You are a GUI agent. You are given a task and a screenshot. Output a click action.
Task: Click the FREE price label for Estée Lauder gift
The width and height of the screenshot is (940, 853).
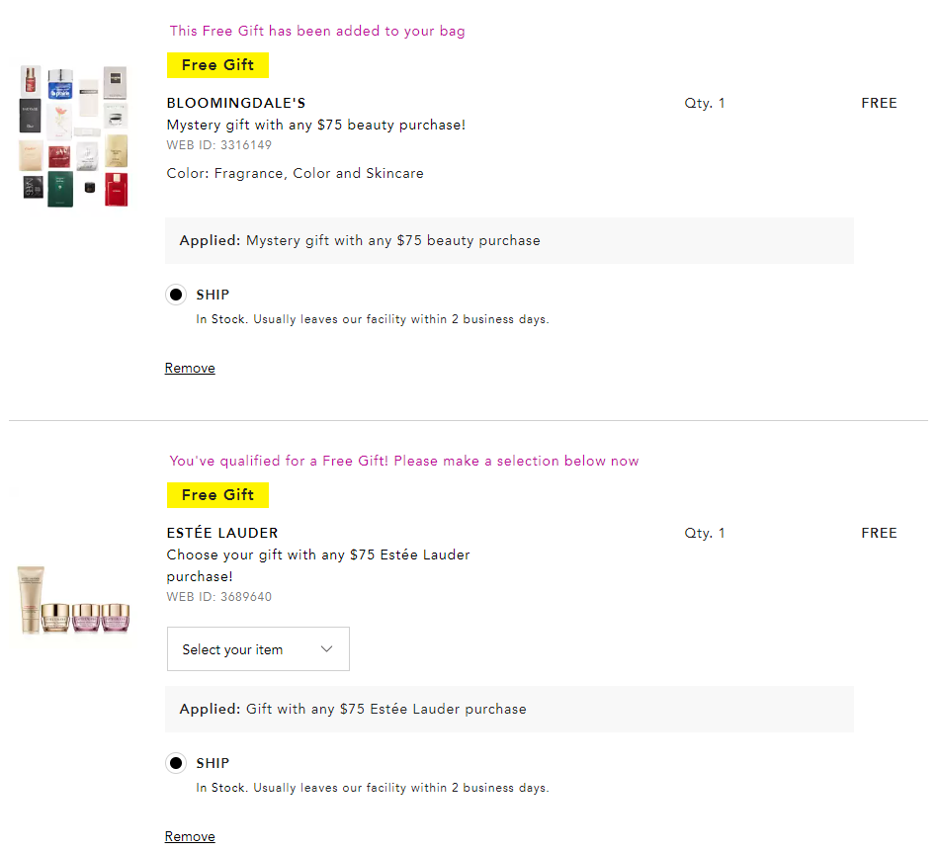pyautogui.click(x=879, y=533)
